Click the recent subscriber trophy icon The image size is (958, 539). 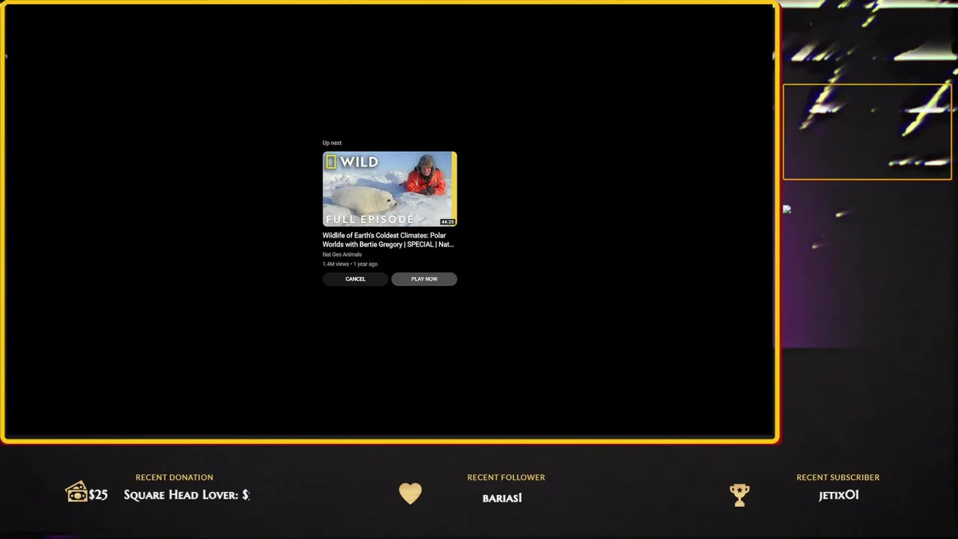(739, 495)
